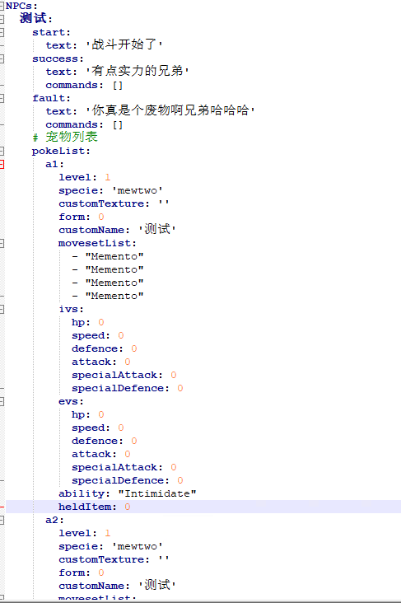
Task: Click specie 'mewtwo' value under a1
Action: point(137,190)
